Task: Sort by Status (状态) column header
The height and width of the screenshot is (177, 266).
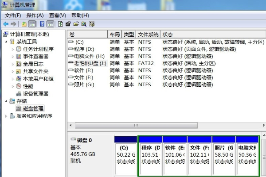Action: (x=168, y=35)
